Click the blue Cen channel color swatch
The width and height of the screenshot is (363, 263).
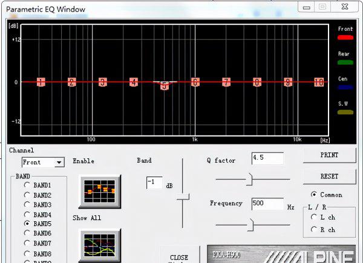pos(345,87)
